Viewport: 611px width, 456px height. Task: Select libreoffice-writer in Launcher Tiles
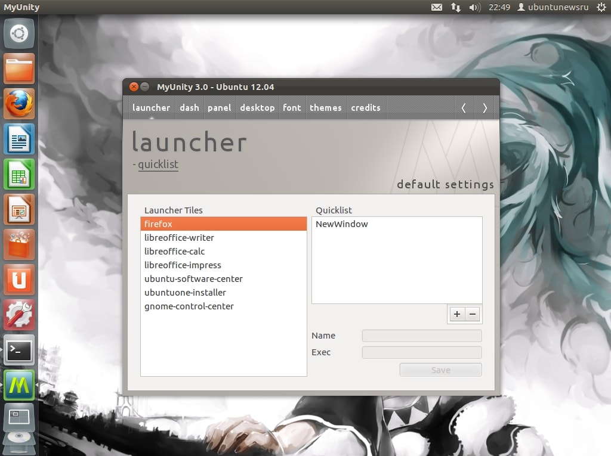[x=224, y=238]
